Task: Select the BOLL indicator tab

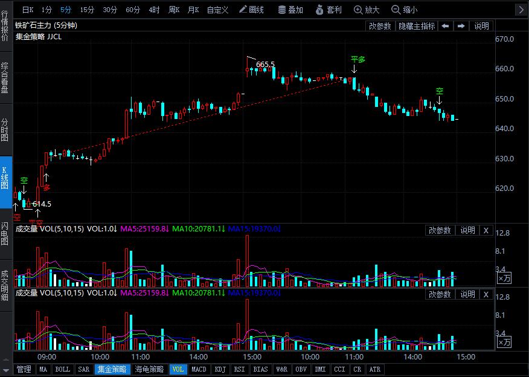Action: (63, 369)
